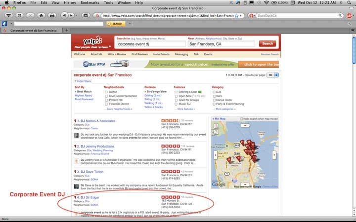Check the Financial District filter
Image resolution: width=356 pixels, height=222 pixels.
point(106,104)
